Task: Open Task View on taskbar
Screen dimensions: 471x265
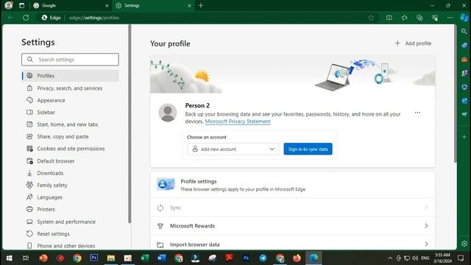Action: point(26,258)
